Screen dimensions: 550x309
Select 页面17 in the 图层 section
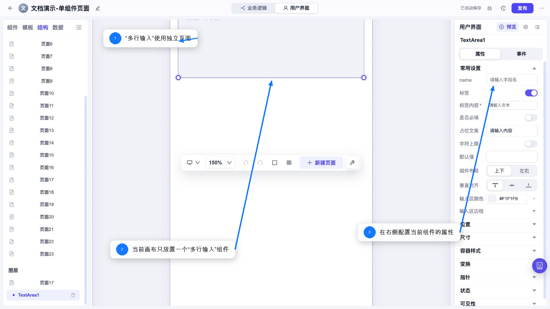[x=47, y=283]
